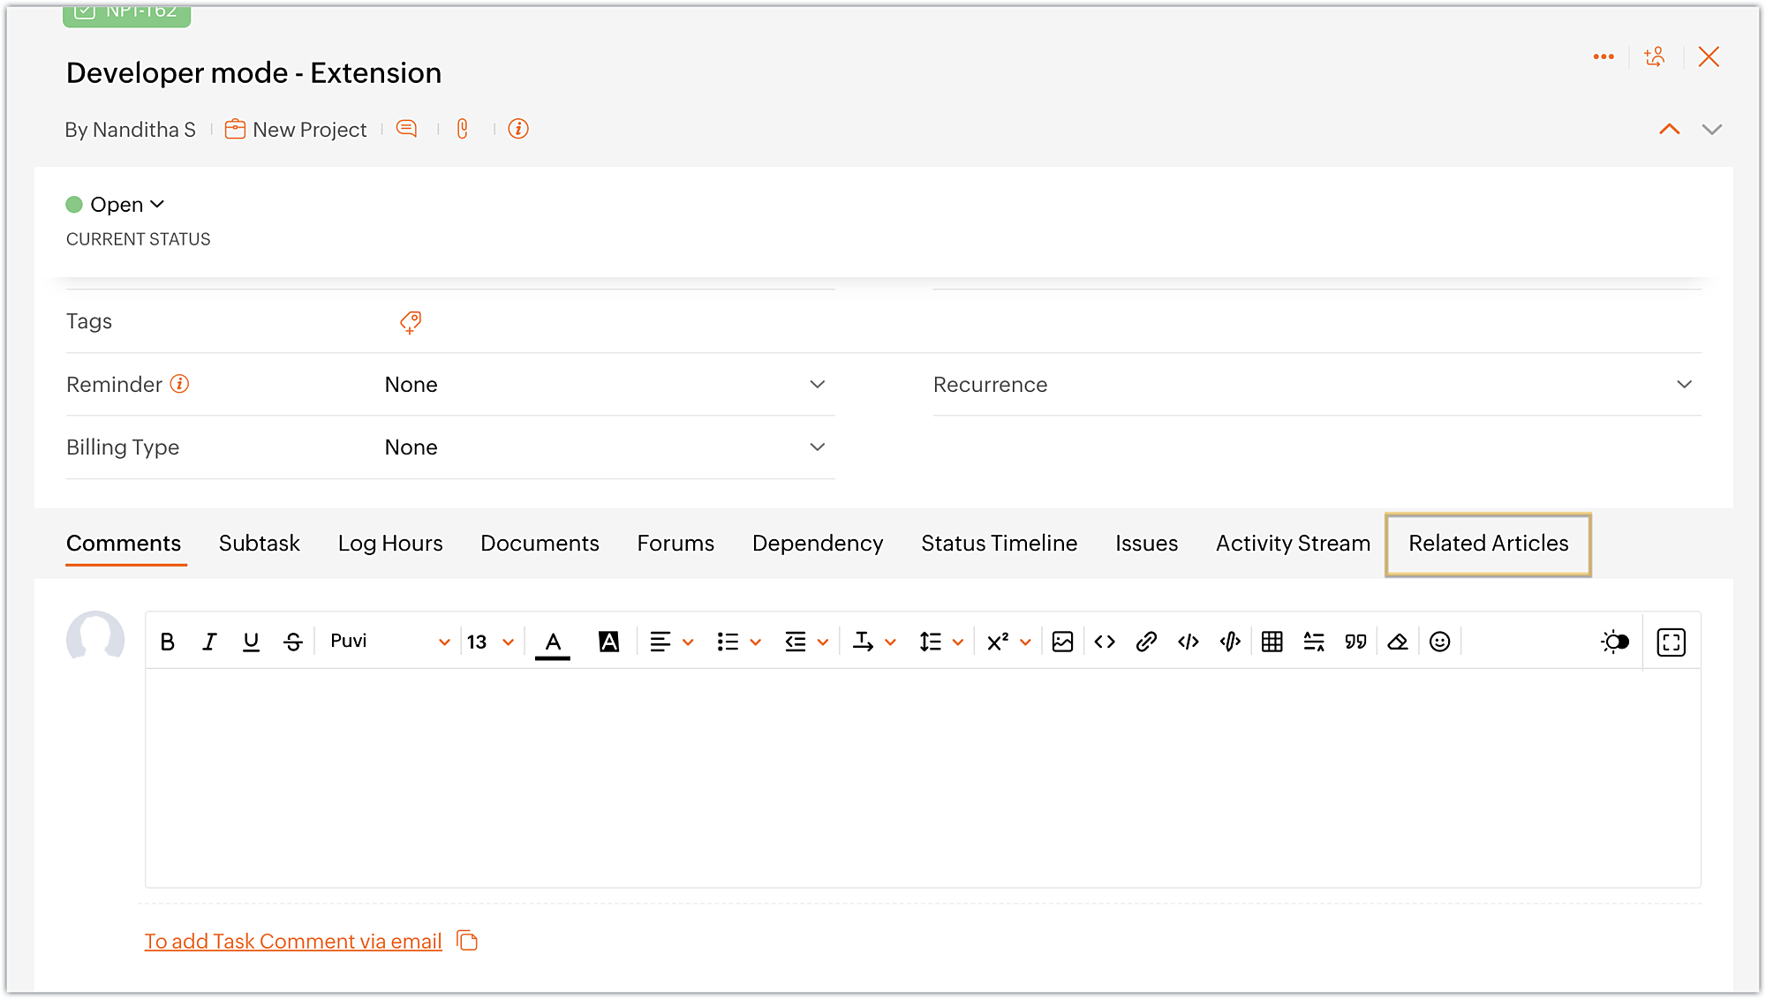The width and height of the screenshot is (1766, 999).
Task: Click the attachment paperclip icon
Action: click(462, 129)
